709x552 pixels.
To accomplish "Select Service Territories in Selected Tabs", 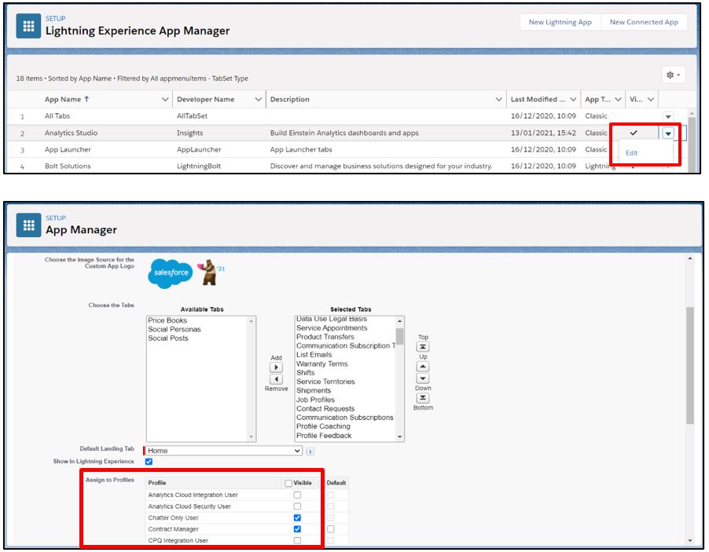I will (x=325, y=382).
